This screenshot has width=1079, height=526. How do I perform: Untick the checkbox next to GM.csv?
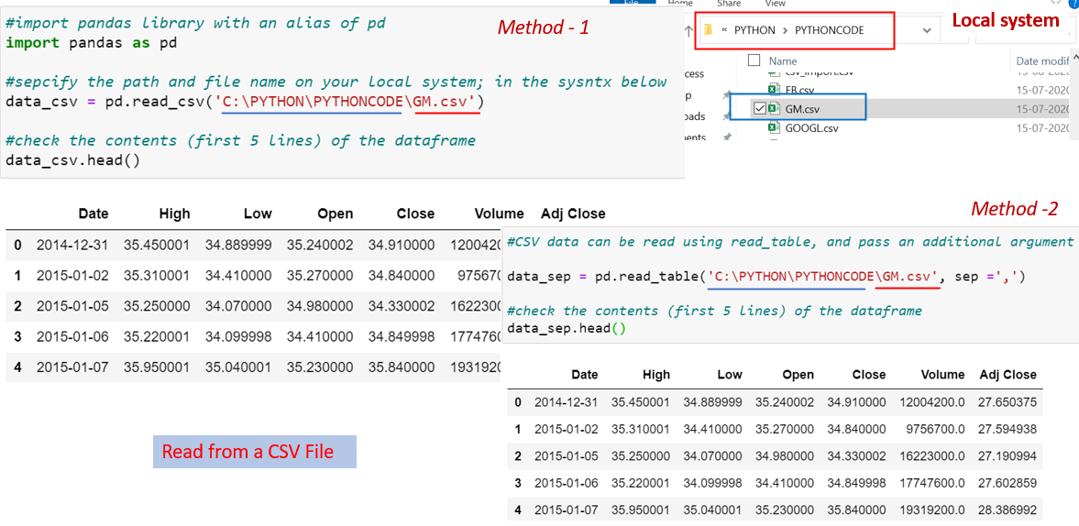[x=760, y=108]
